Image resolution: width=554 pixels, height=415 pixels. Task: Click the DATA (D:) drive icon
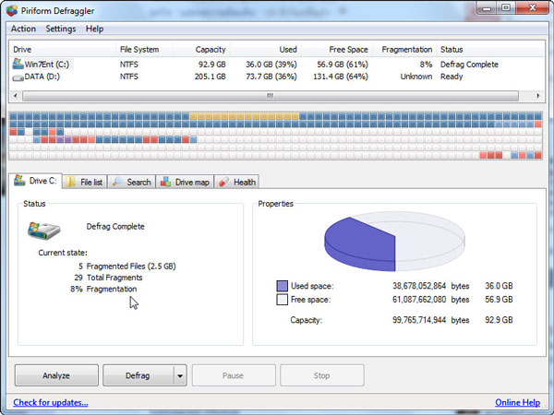click(18, 77)
